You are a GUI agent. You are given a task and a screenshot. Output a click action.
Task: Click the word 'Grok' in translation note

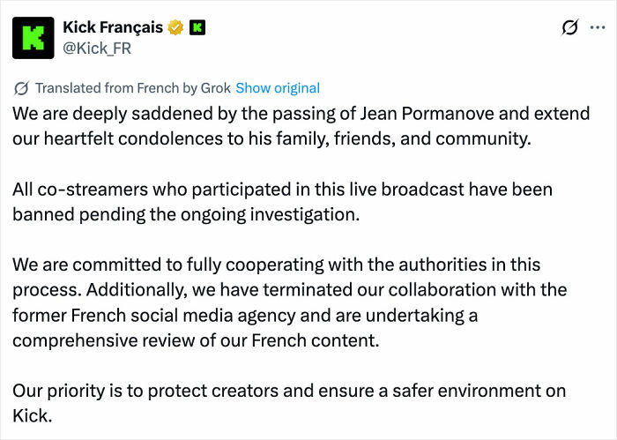pyautogui.click(x=216, y=88)
